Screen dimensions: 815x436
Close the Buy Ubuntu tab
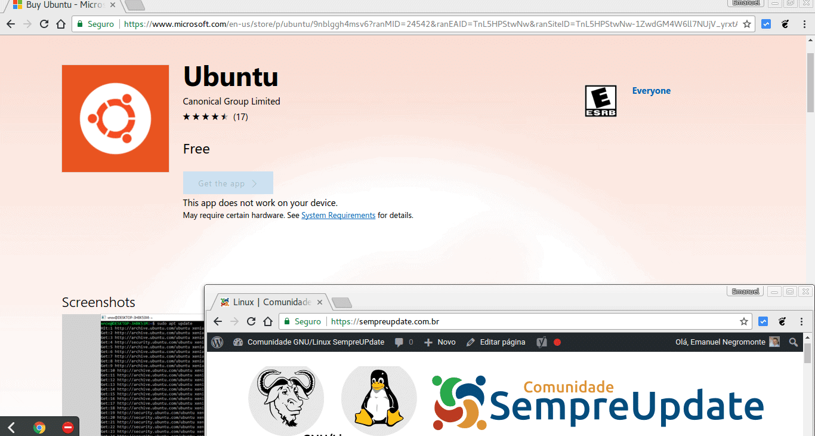112,5
